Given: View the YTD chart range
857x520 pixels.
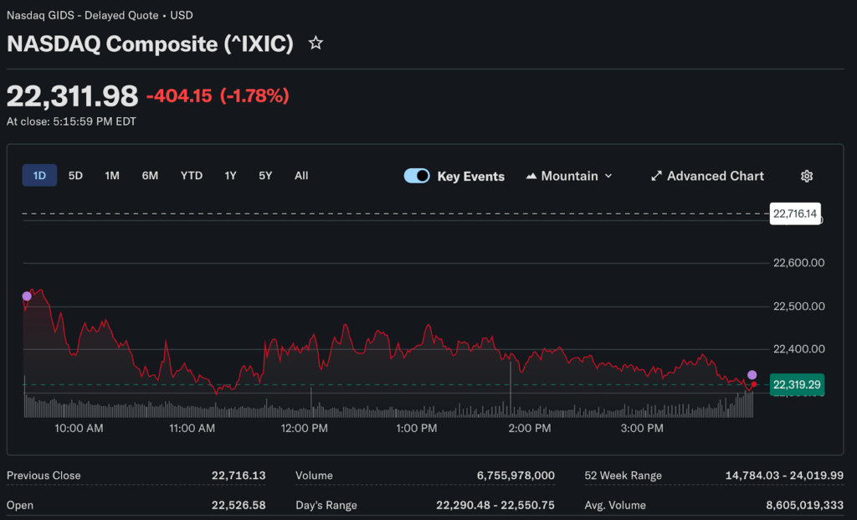Looking at the screenshot, I should pyautogui.click(x=192, y=176).
